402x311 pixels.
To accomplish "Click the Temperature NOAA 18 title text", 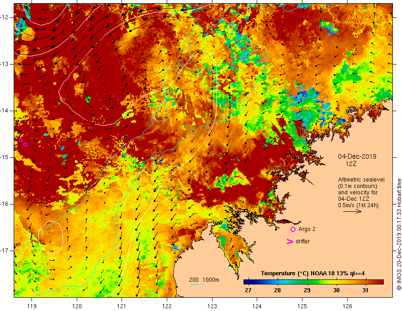I will coord(312,273).
